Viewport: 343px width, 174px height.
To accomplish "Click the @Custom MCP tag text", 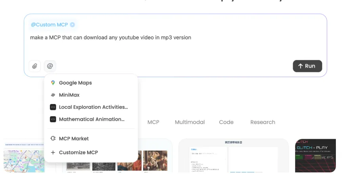I will 49,25.
